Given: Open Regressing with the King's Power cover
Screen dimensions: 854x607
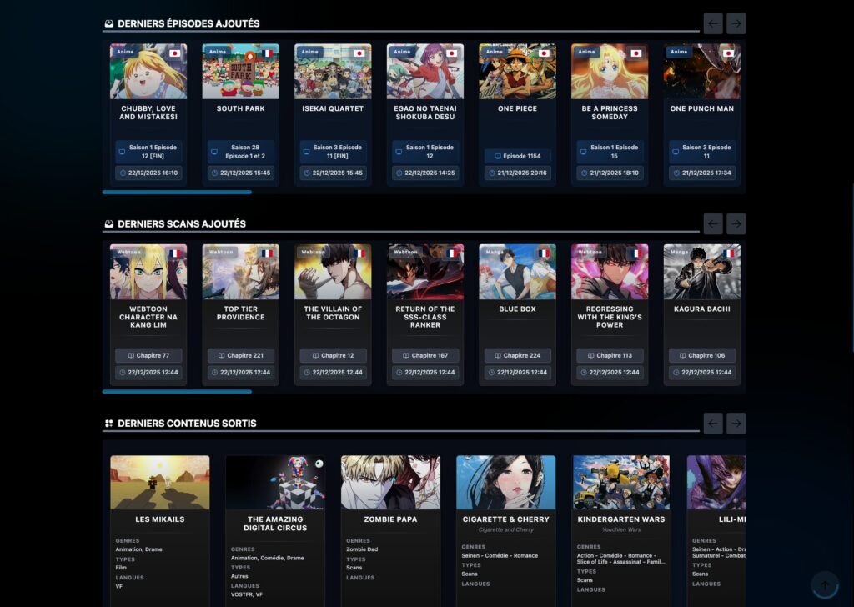Looking at the screenshot, I should point(610,272).
